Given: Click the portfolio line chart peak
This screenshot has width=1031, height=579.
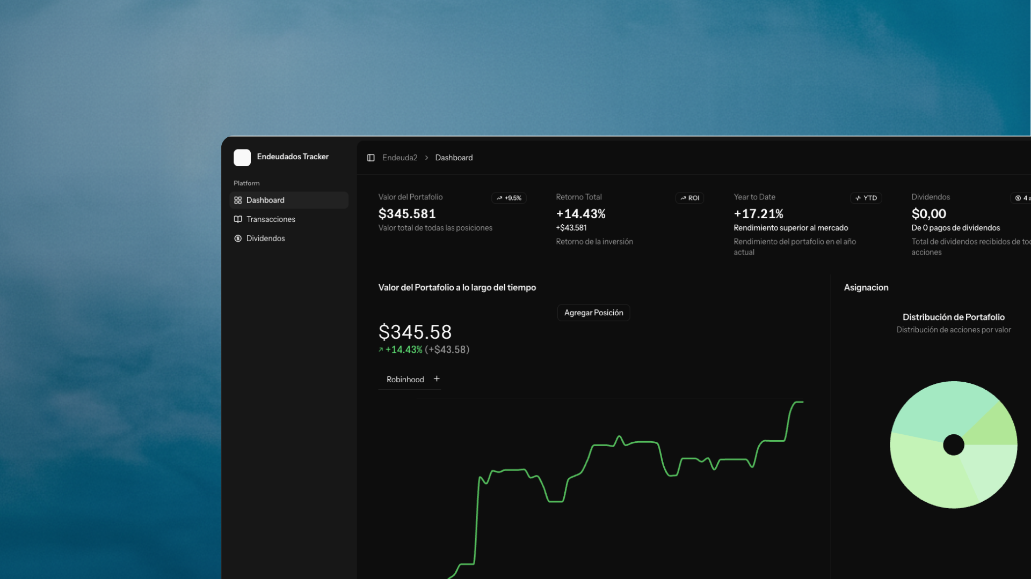Looking at the screenshot, I should (x=798, y=402).
